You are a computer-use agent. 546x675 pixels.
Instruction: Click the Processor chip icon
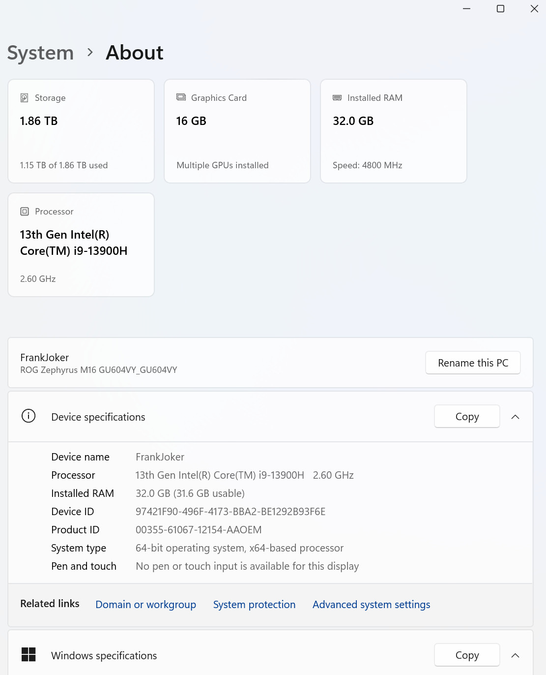(x=25, y=212)
